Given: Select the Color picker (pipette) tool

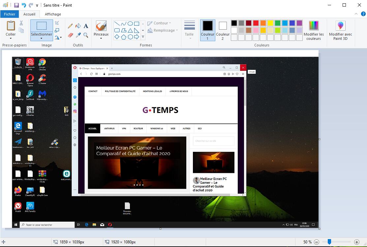Looking at the screenshot, I should [77, 34].
